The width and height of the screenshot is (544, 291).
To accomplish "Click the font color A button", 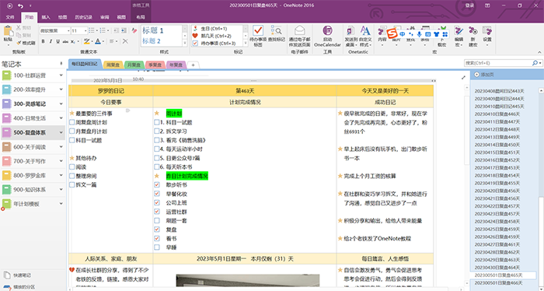I will 98,42.
